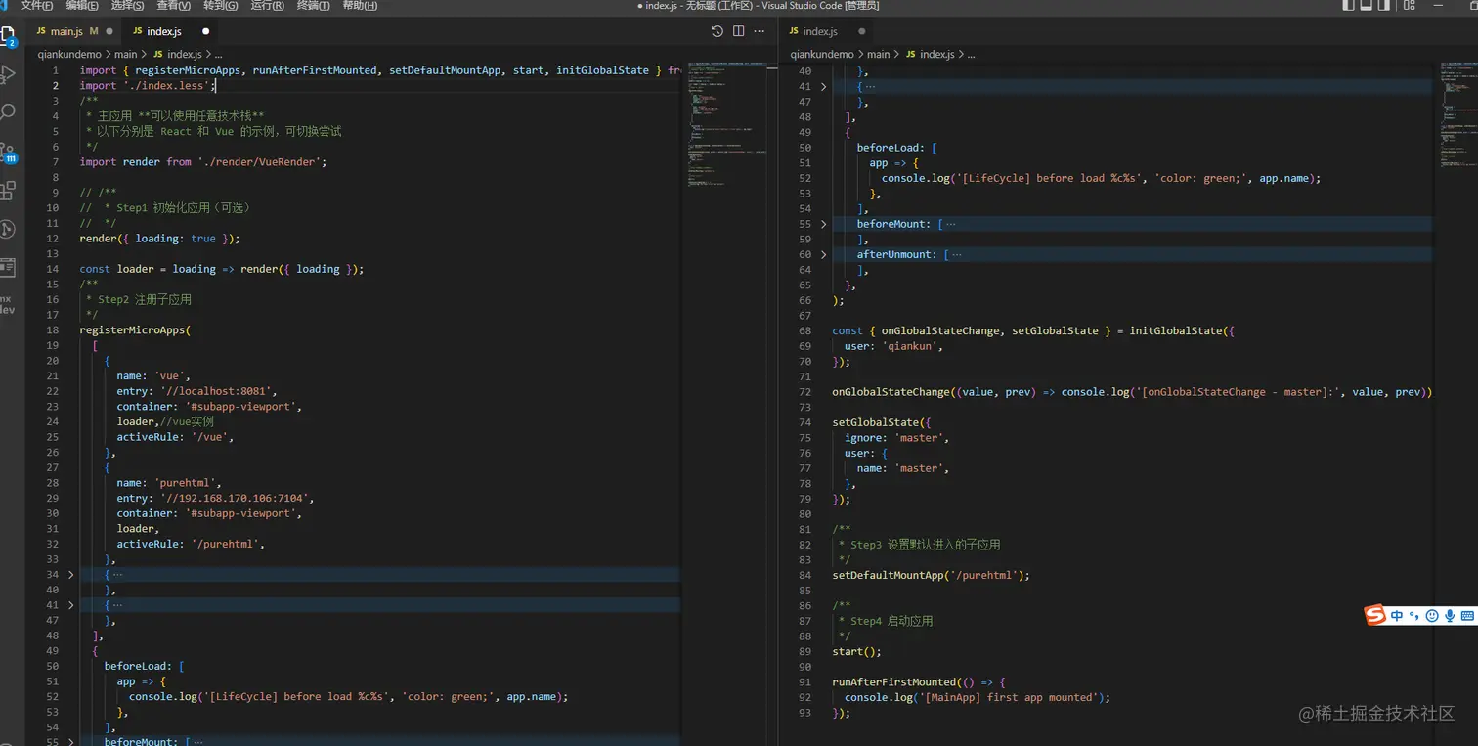This screenshot has height=746, width=1478.
Task: Open the Run and Debug view
Action: pyautogui.click(x=8, y=74)
